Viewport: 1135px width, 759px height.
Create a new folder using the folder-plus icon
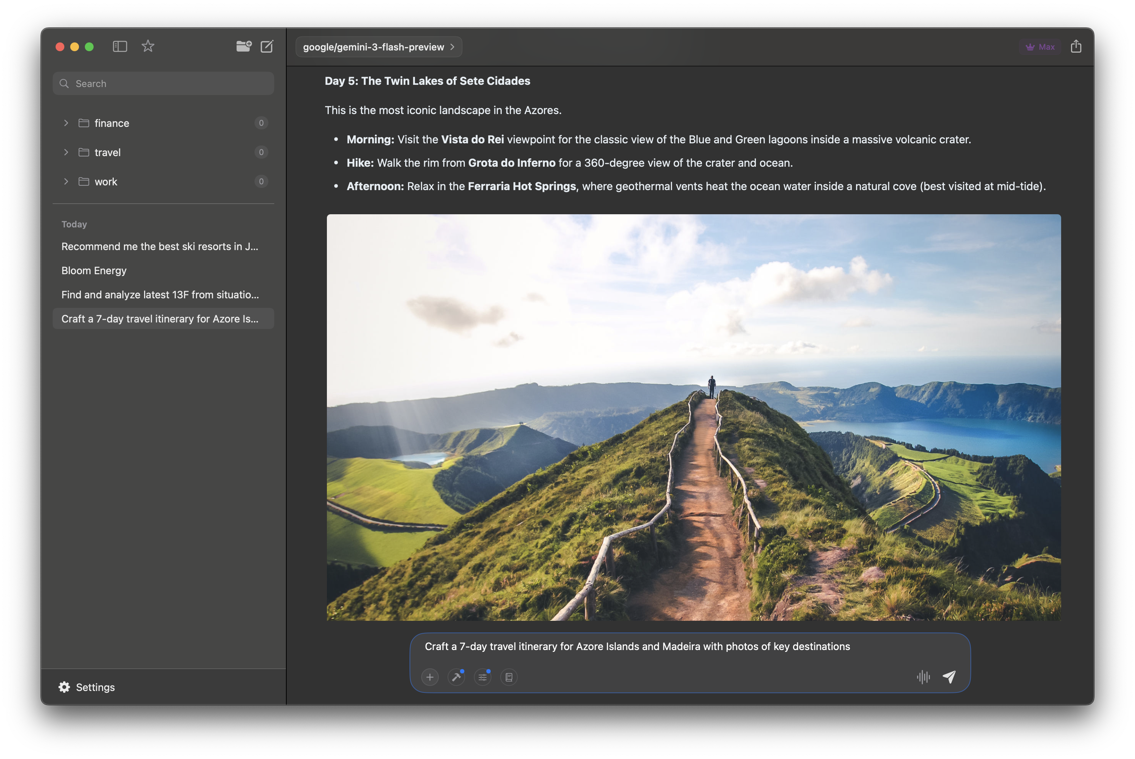pos(244,46)
